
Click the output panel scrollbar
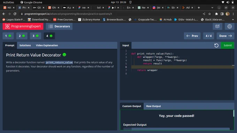[x=234, y=114]
